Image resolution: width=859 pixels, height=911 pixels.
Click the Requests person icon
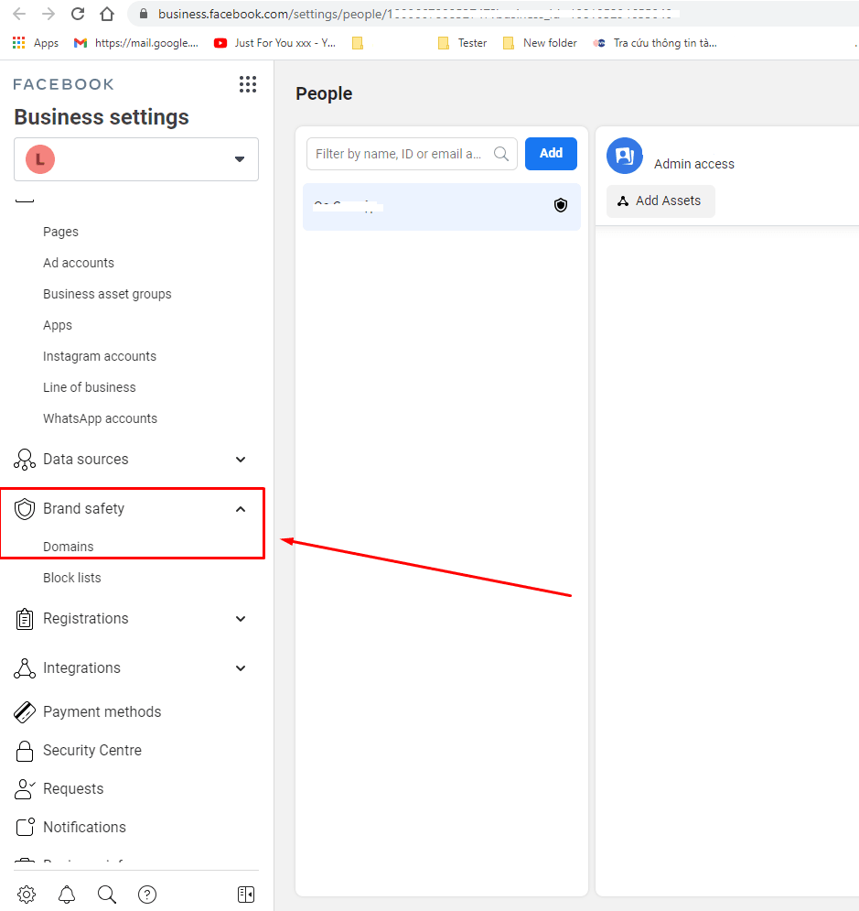(25, 789)
